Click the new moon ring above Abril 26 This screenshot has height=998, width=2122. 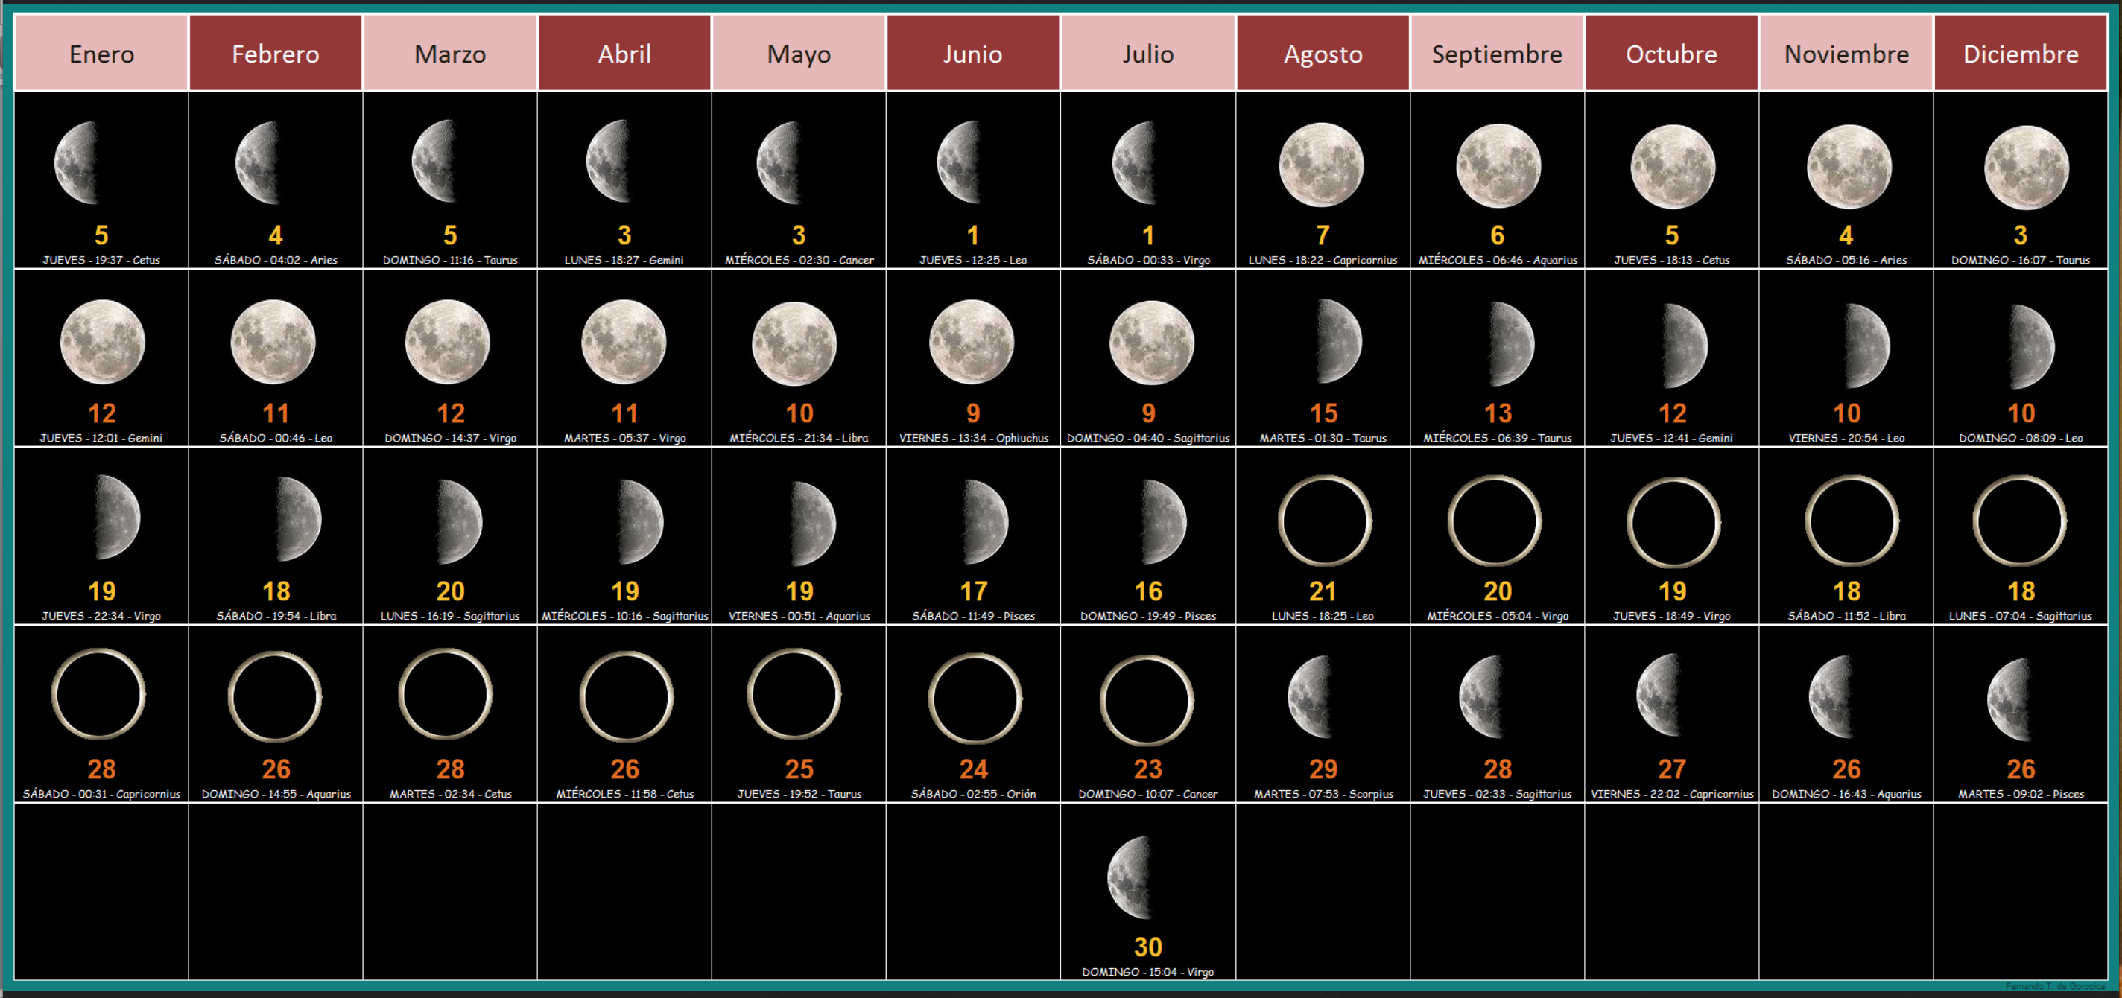tap(626, 696)
